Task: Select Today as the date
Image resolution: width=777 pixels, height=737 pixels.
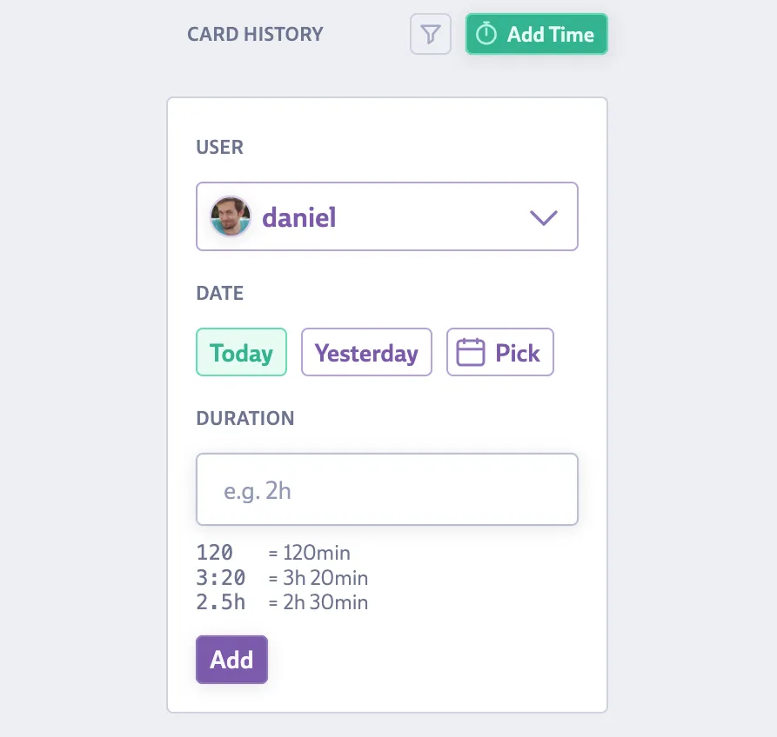Action: click(x=241, y=352)
